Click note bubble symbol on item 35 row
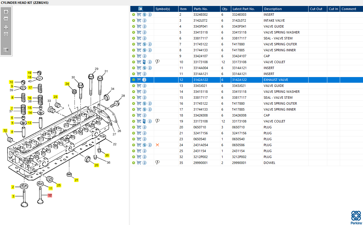 click(157, 162)
